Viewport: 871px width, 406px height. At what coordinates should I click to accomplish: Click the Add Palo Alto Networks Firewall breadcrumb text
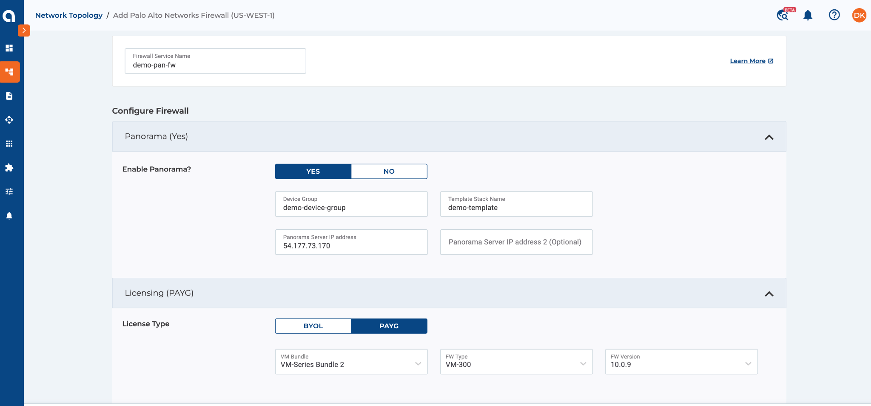point(194,15)
